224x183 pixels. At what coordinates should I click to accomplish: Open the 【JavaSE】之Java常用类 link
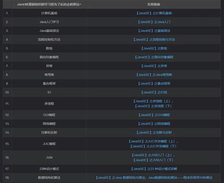(x=154, y=75)
